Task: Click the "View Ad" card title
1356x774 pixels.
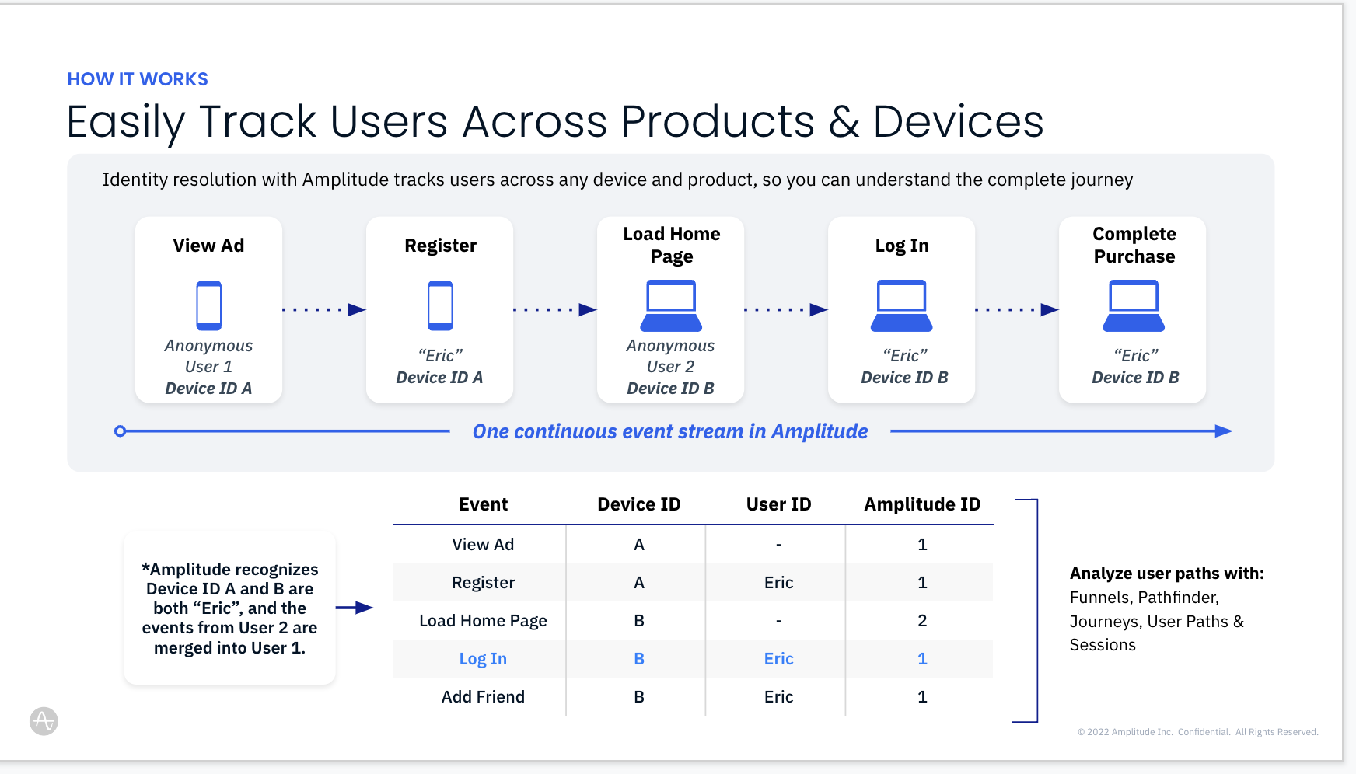Action: click(x=208, y=246)
